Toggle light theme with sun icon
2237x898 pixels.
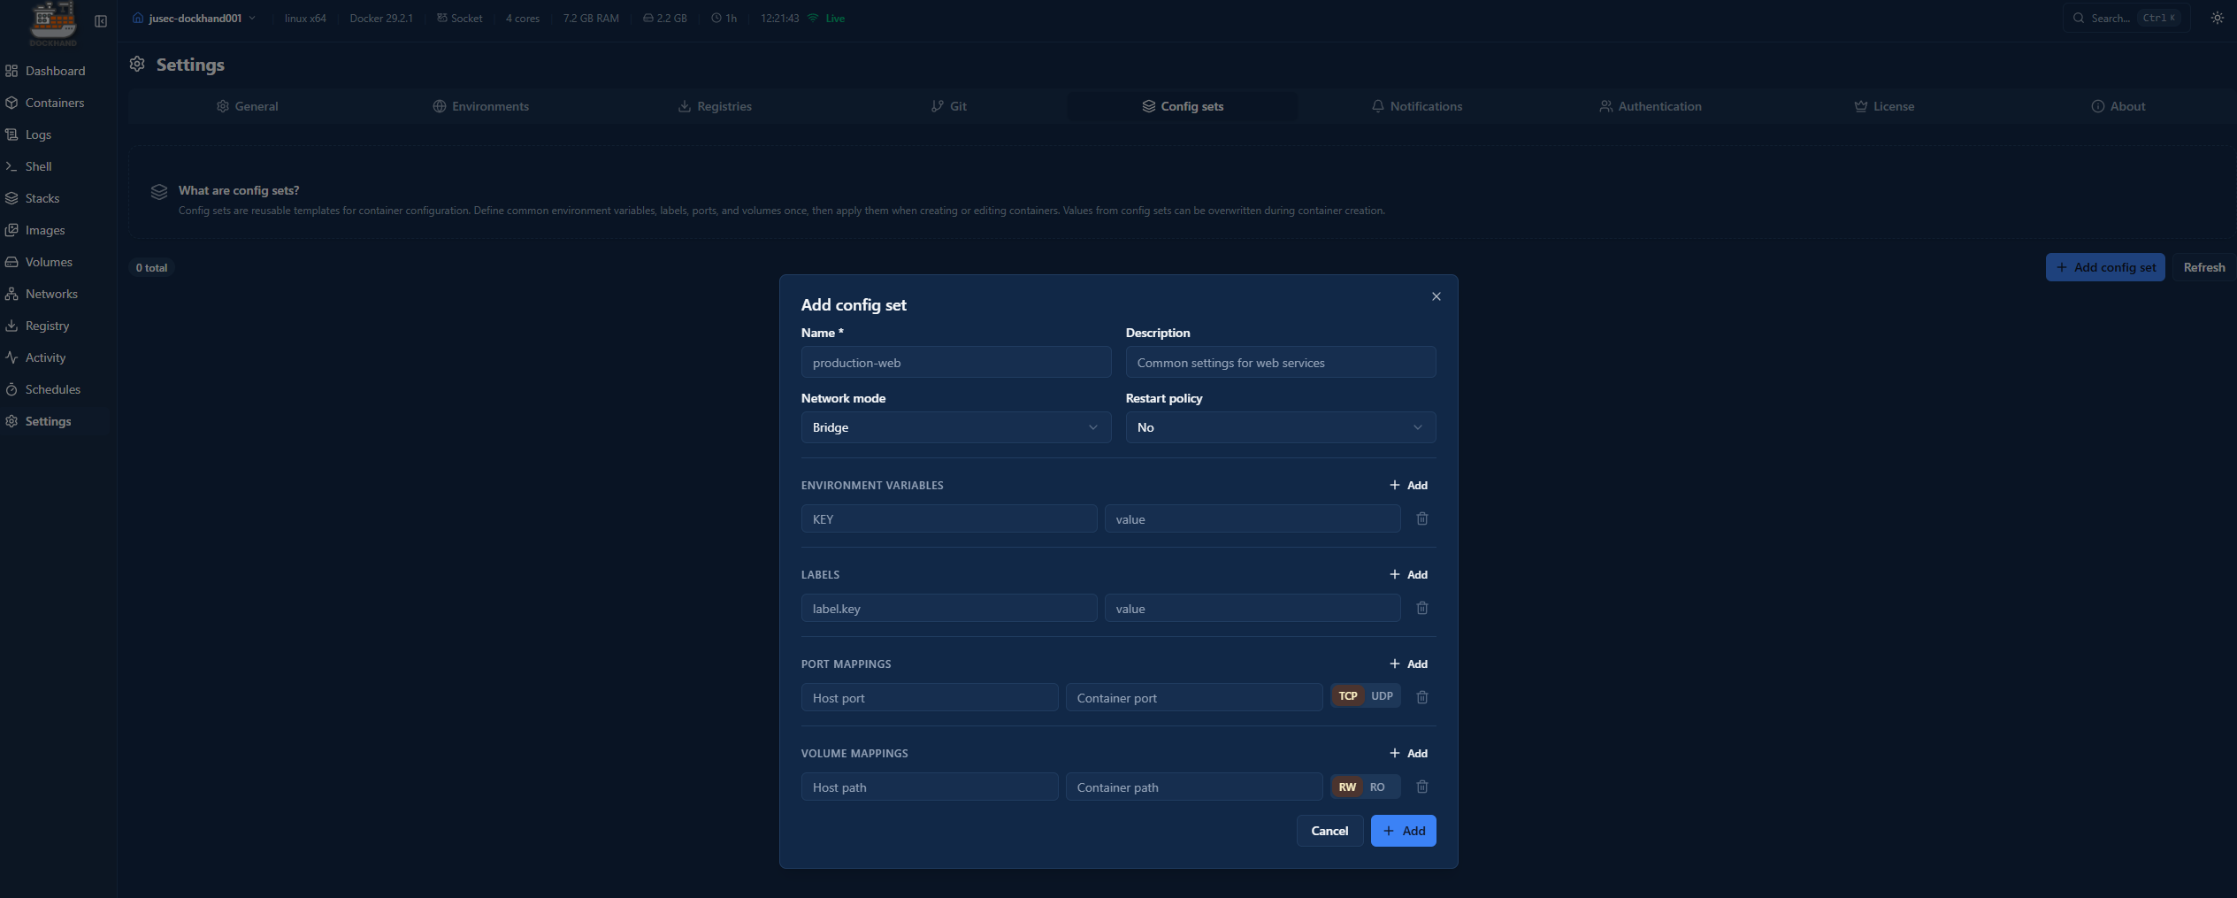pos(2217,18)
